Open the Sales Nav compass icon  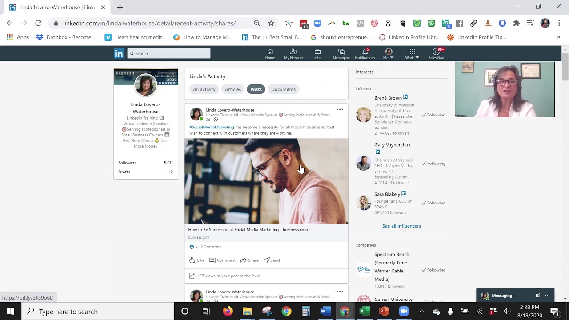[436, 54]
